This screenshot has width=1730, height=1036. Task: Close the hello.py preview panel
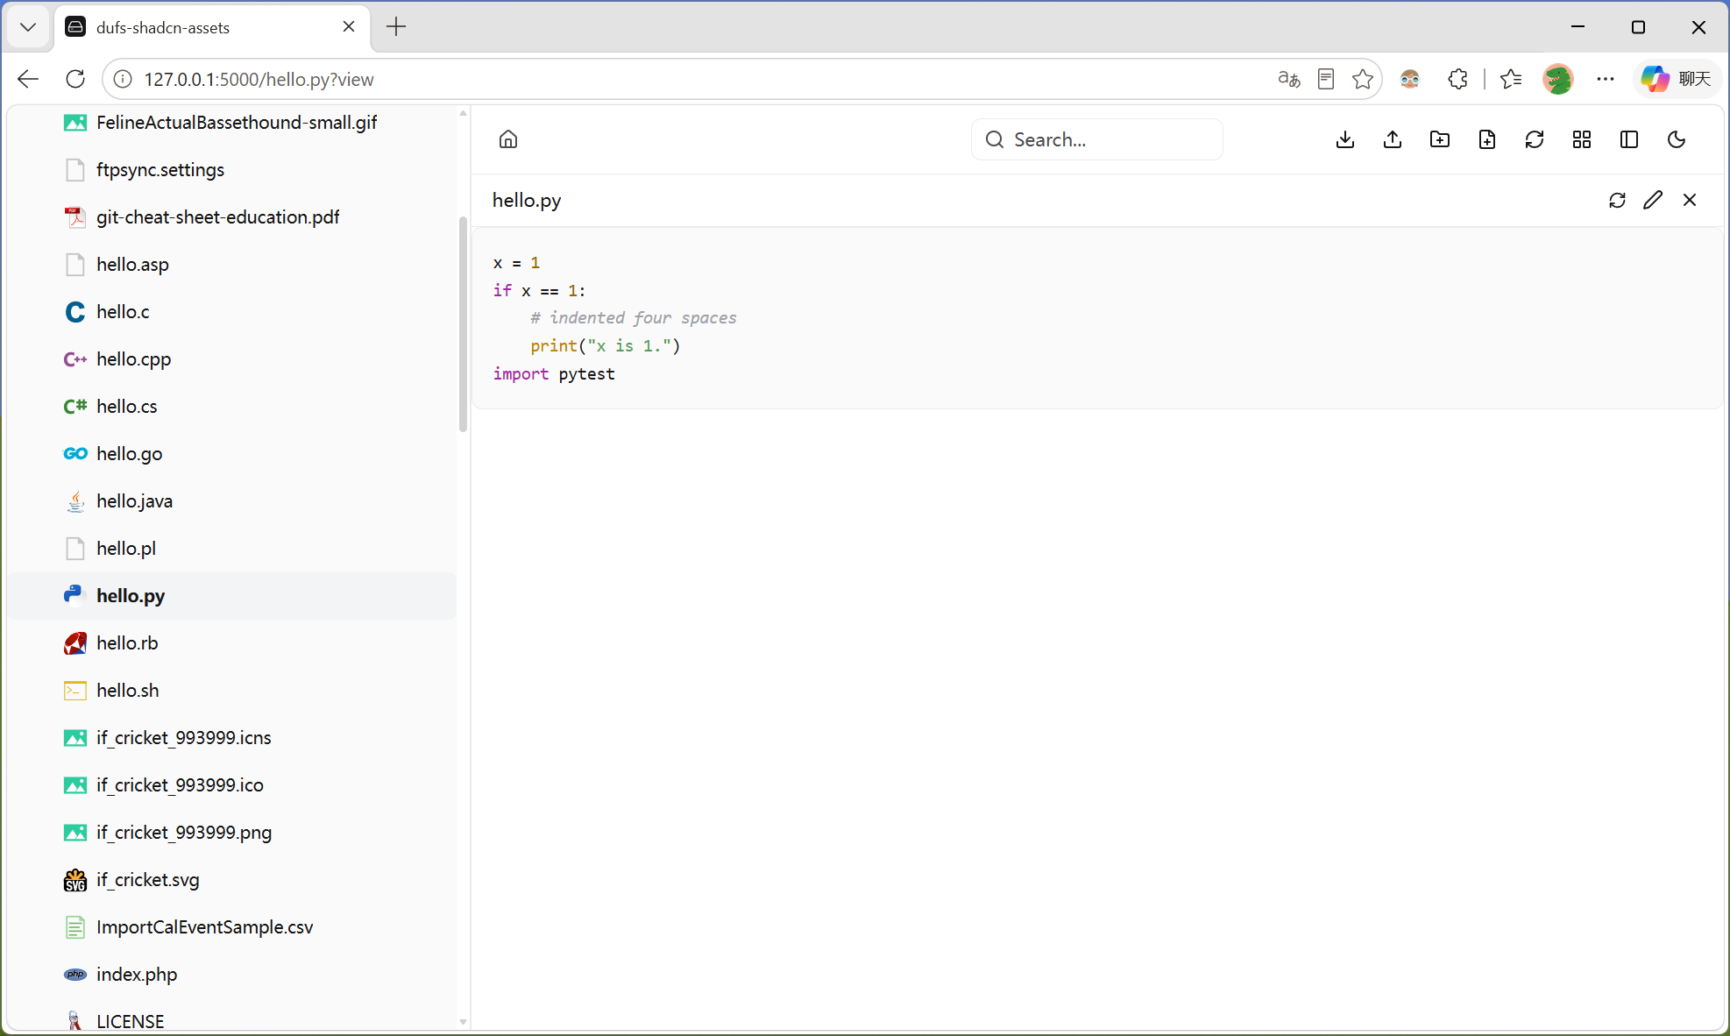point(1690,200)
